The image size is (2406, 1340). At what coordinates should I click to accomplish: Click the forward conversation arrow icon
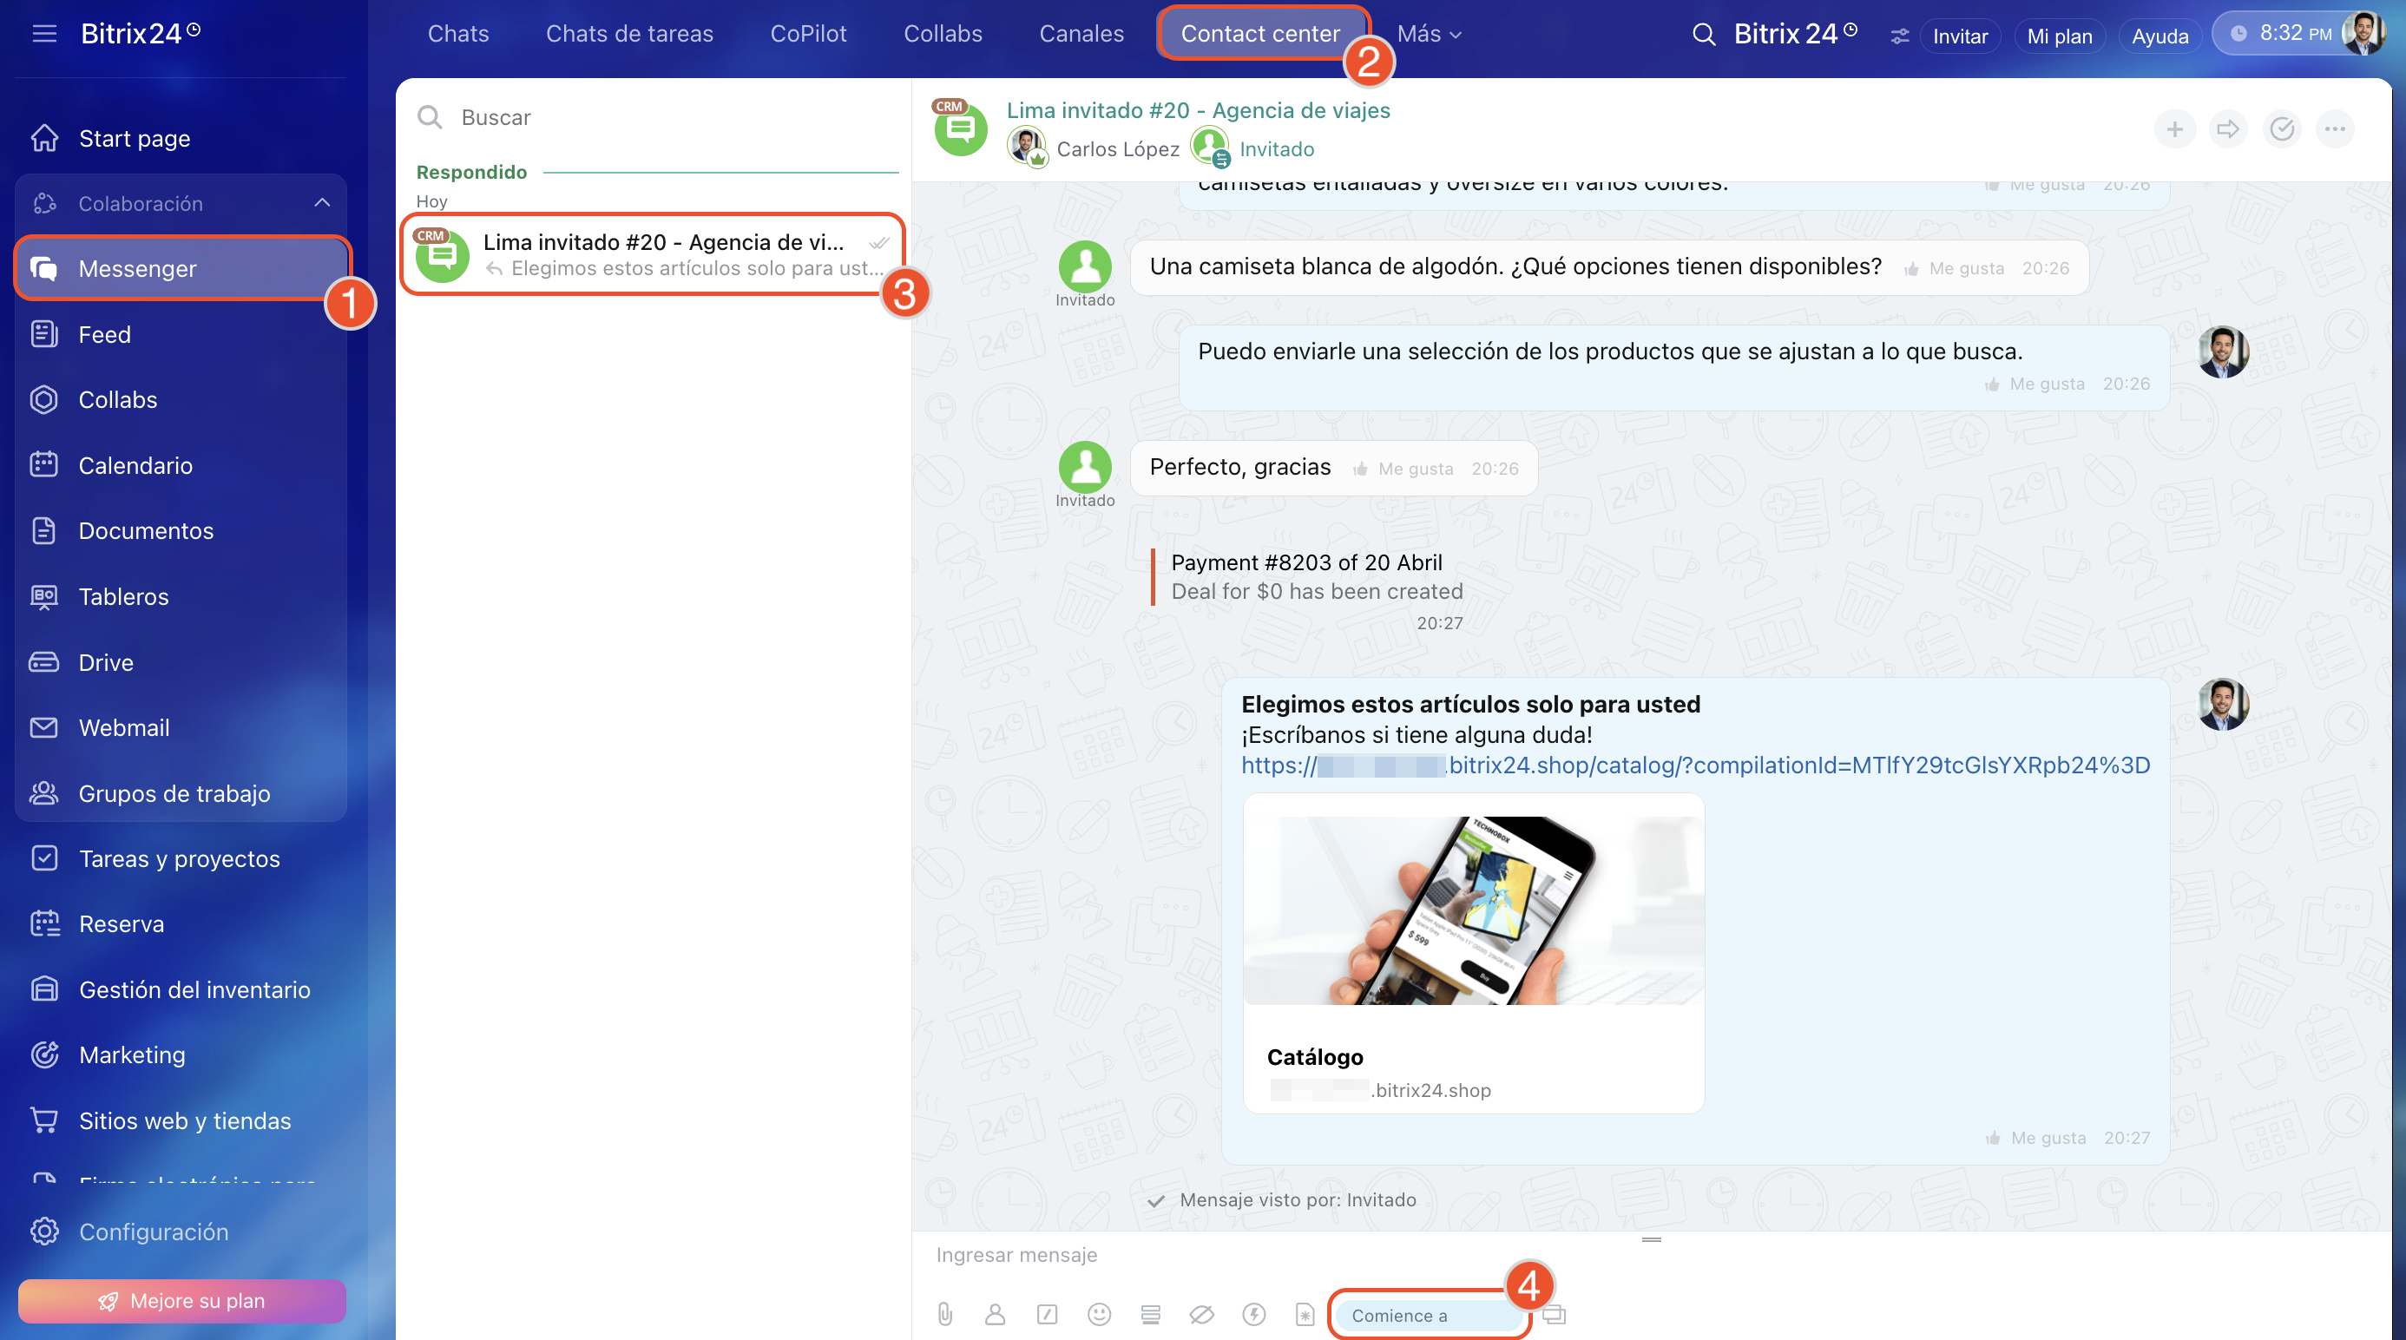2227,128
